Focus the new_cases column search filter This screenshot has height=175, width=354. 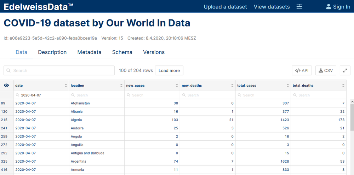point(152,95)
